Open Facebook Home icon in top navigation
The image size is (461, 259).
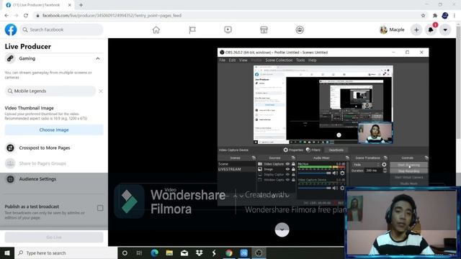click(156, 29)
